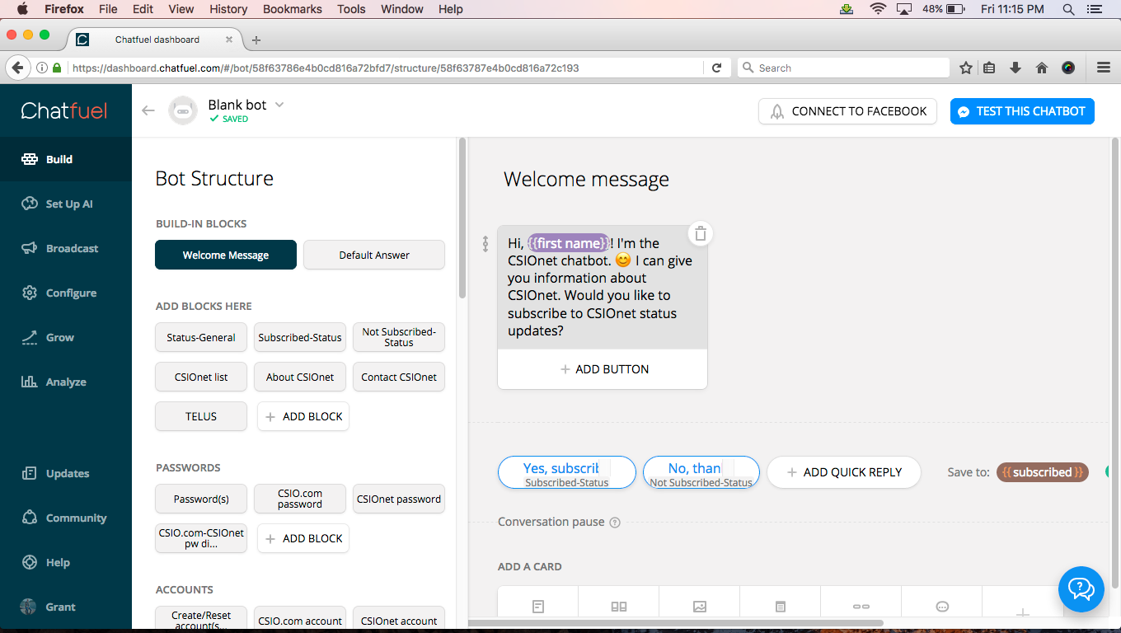Open the Subscribed-Status block
This screenshot has width=1121, height=633.
[300, 337]
